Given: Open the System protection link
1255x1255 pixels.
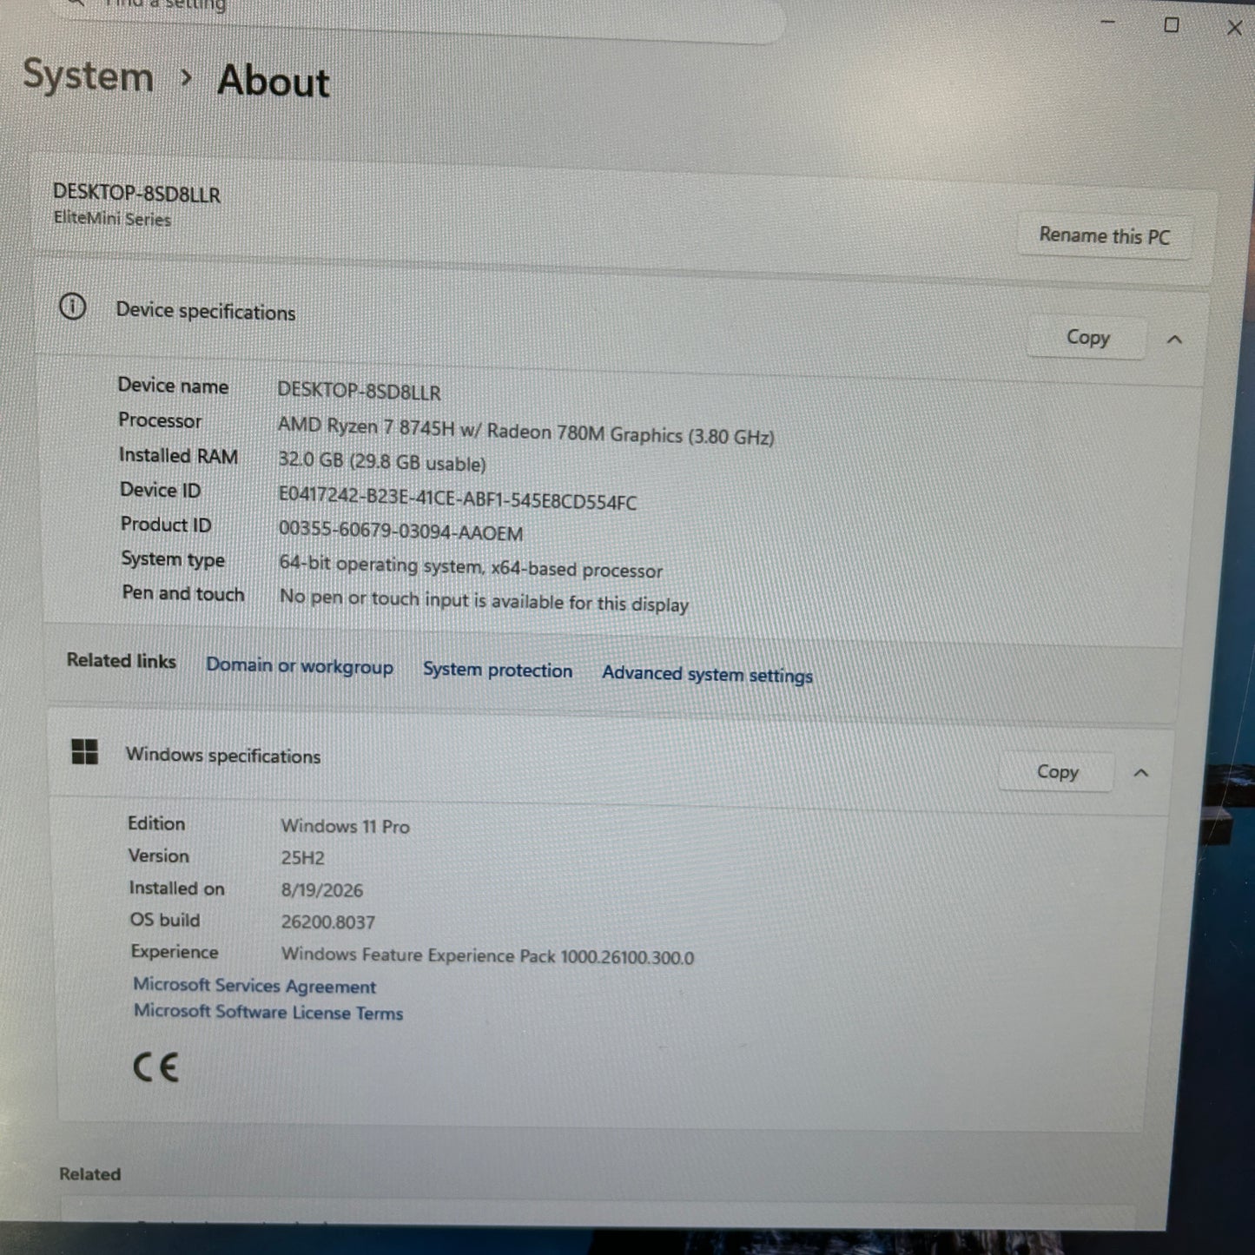Looking at the screenshot, I should [x=498, y=670].
